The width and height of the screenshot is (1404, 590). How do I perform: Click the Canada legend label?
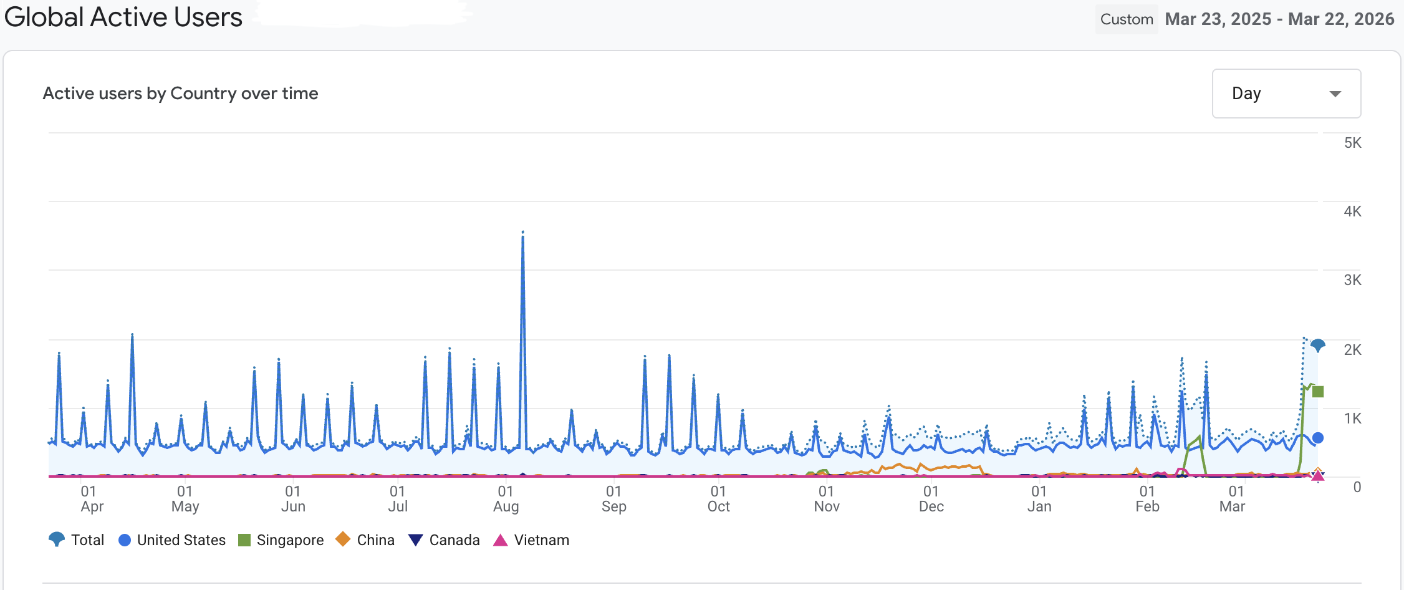(x=454, y=540)
